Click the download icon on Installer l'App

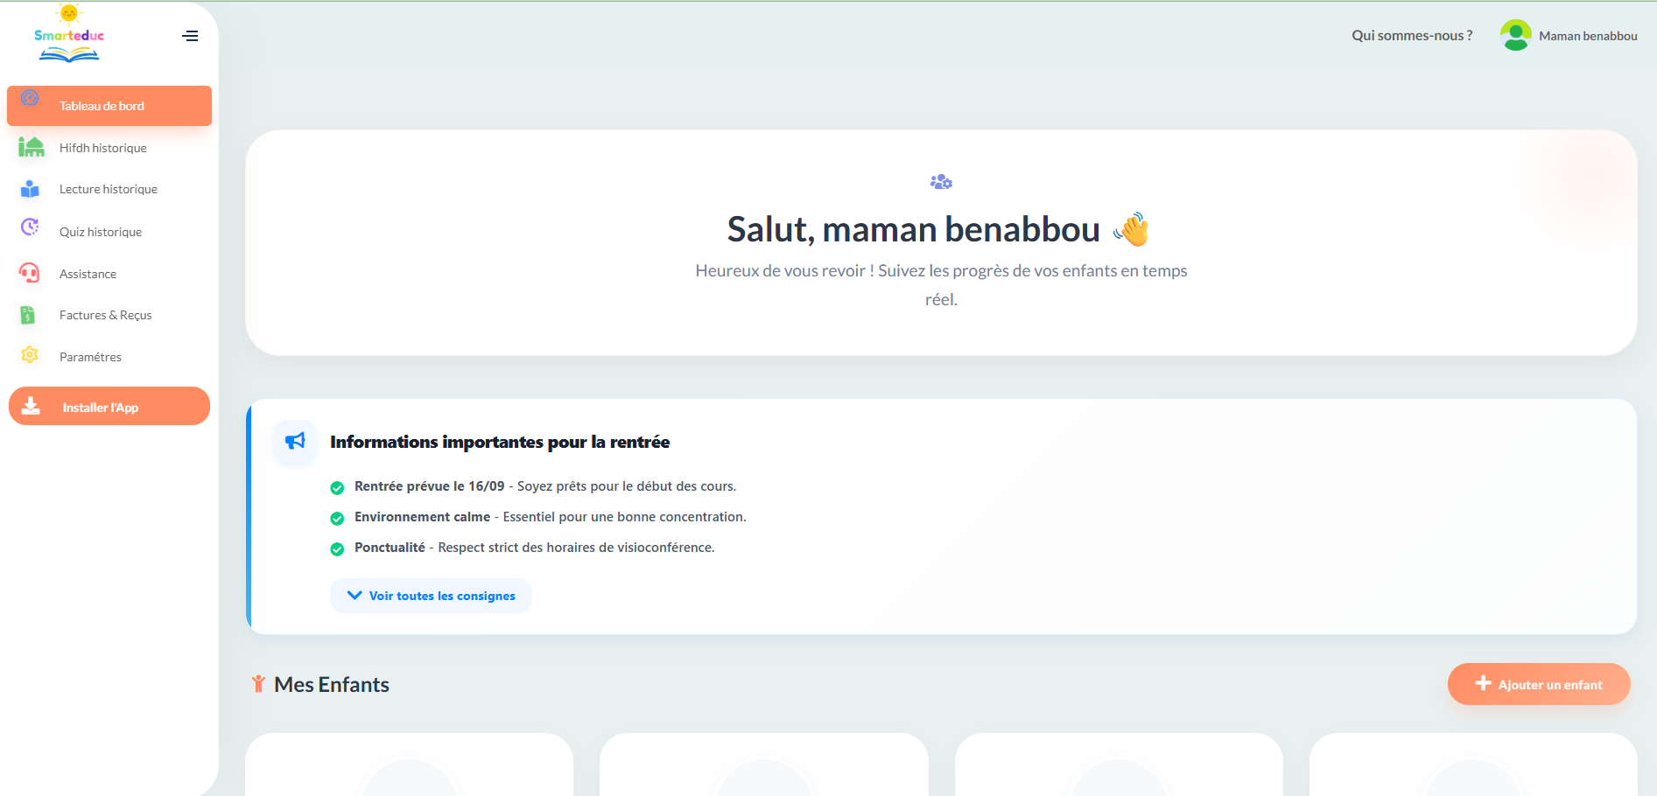[x=31, y=406]
